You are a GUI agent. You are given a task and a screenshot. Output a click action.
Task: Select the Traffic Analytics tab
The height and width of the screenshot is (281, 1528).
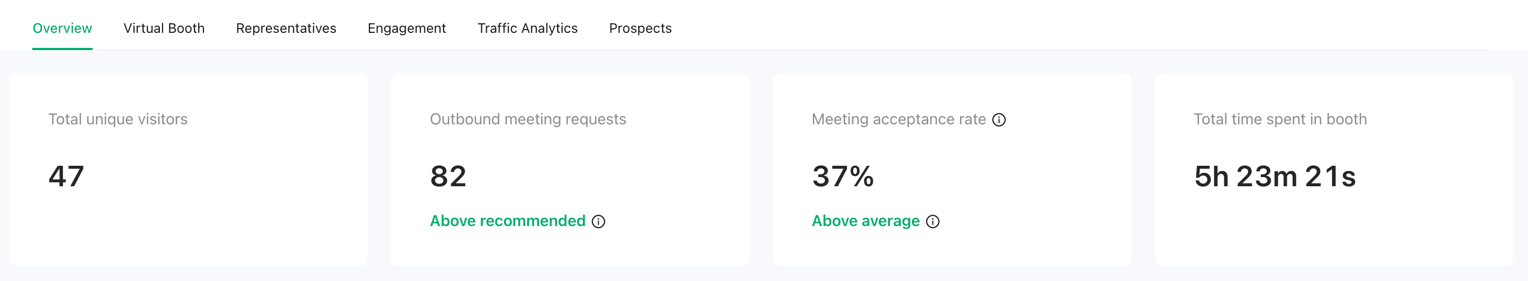coord(527,29)
